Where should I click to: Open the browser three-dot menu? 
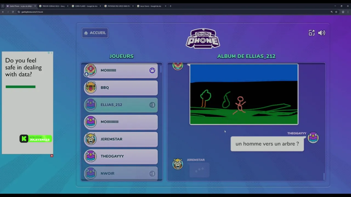tap(348, 12)
